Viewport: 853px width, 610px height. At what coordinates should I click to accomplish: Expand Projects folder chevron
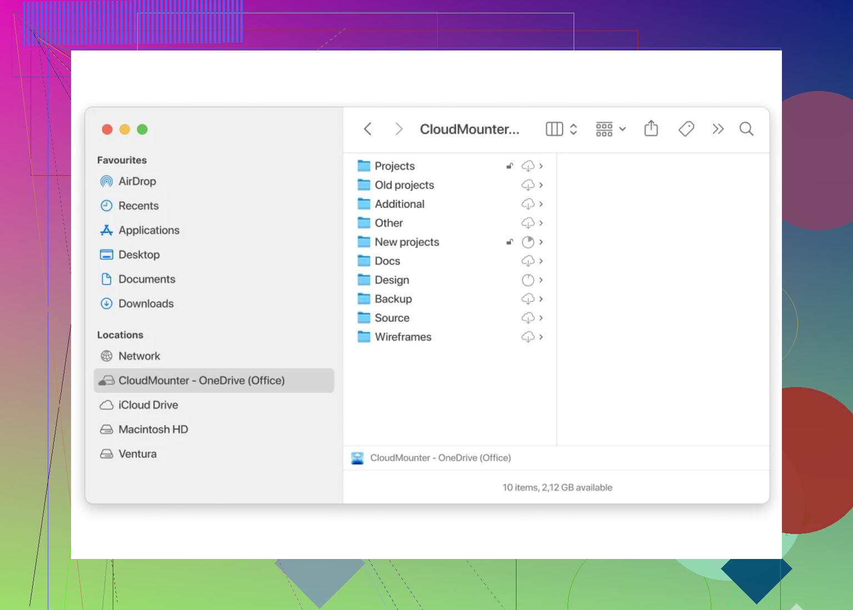(x=541, y=166)
